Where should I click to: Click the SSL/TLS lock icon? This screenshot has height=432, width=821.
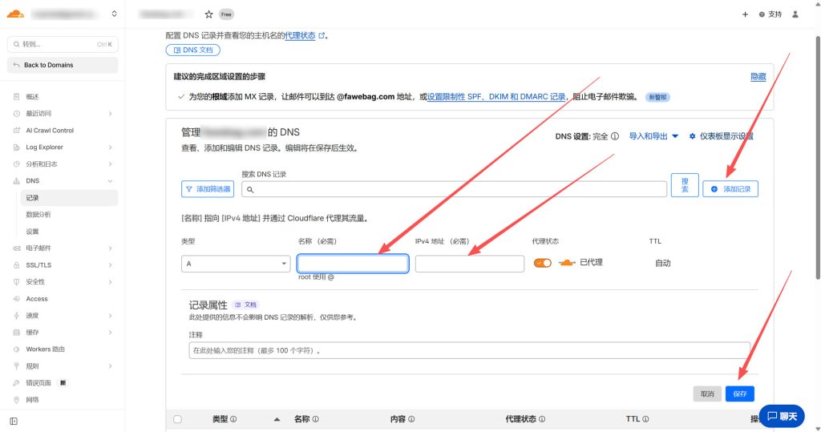[16, 265]
